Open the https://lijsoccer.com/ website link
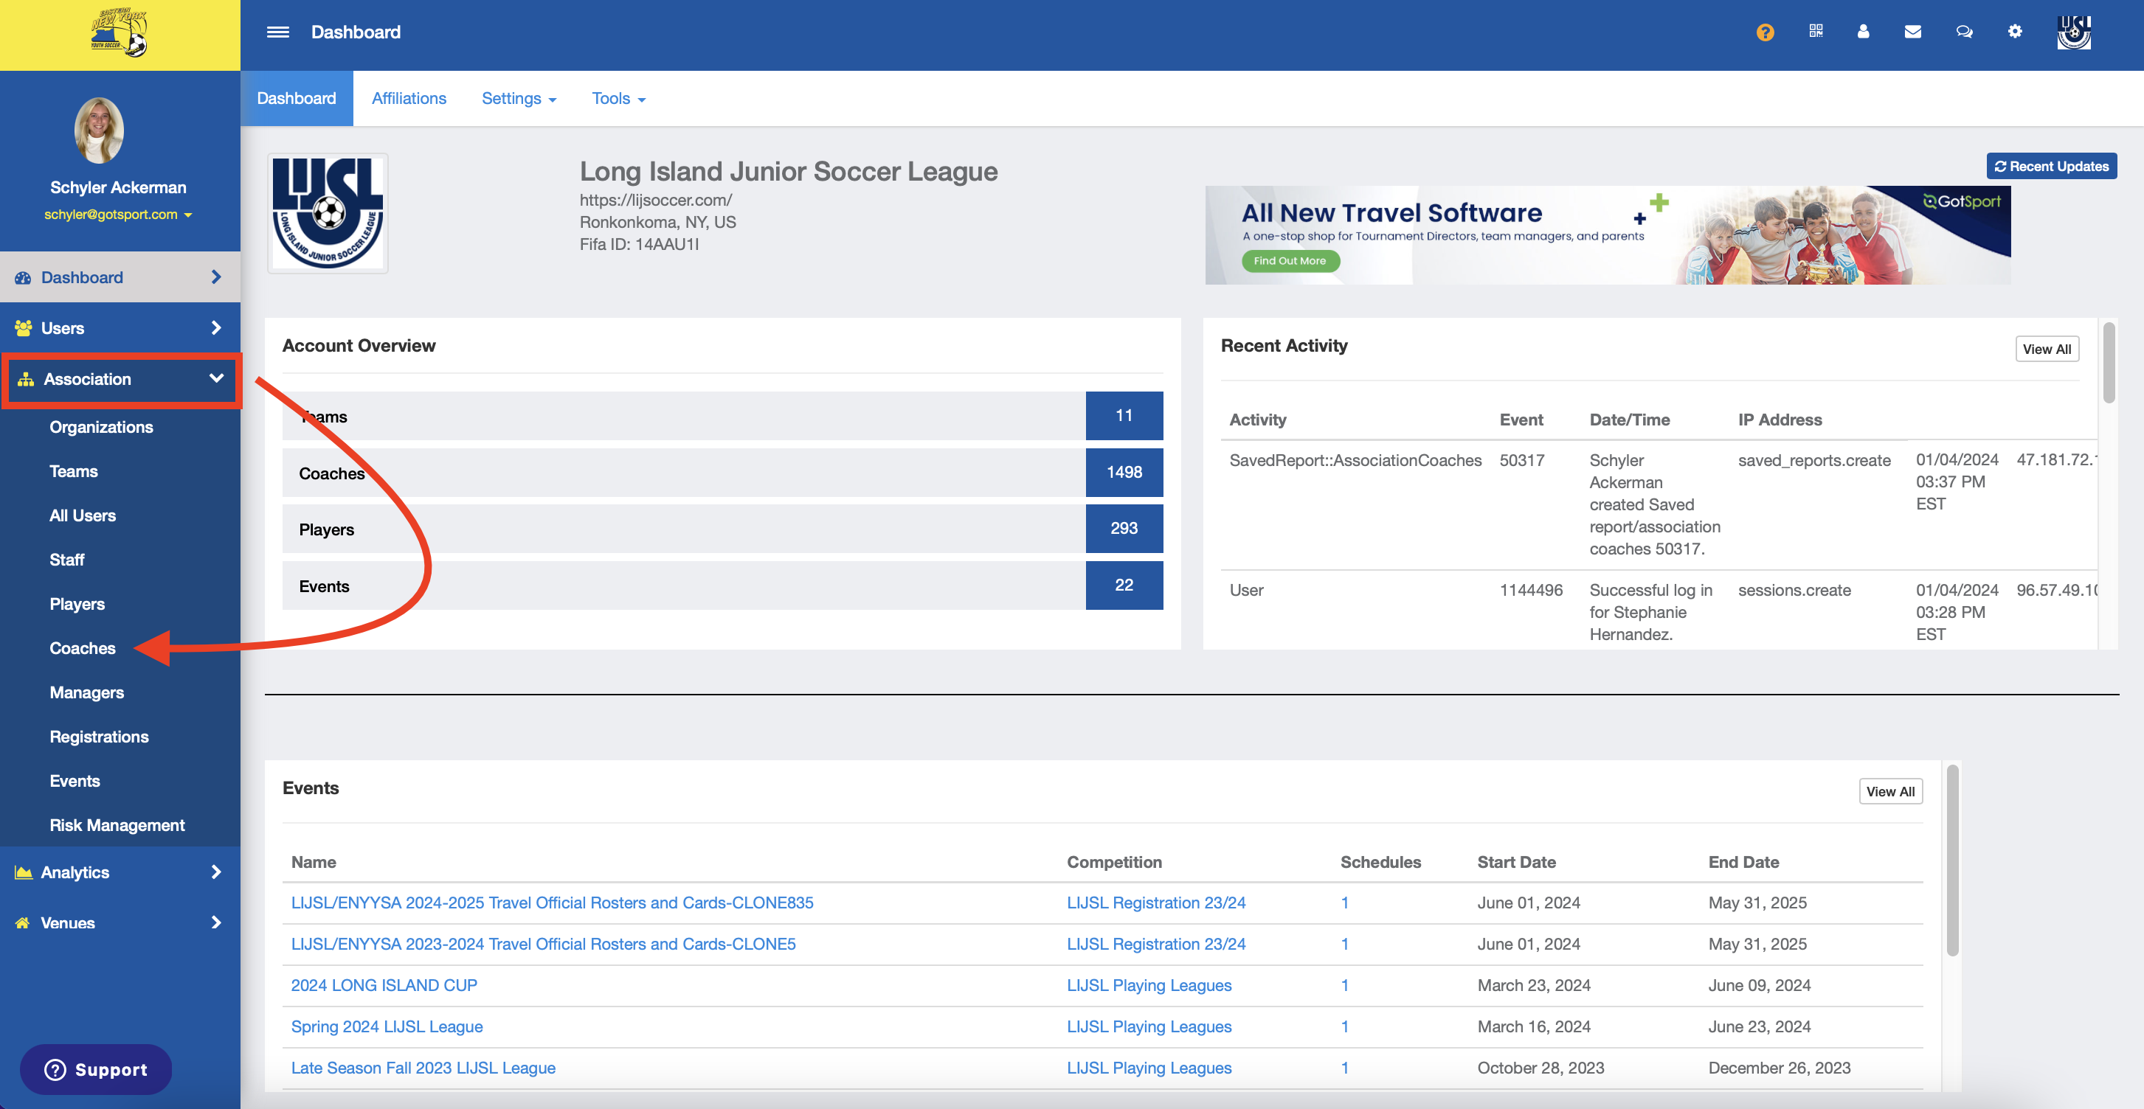Viewport: 2144px width, 1109px height. [656, 200]
